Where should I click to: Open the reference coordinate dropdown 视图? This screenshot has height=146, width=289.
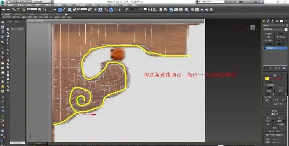[82, 9]
